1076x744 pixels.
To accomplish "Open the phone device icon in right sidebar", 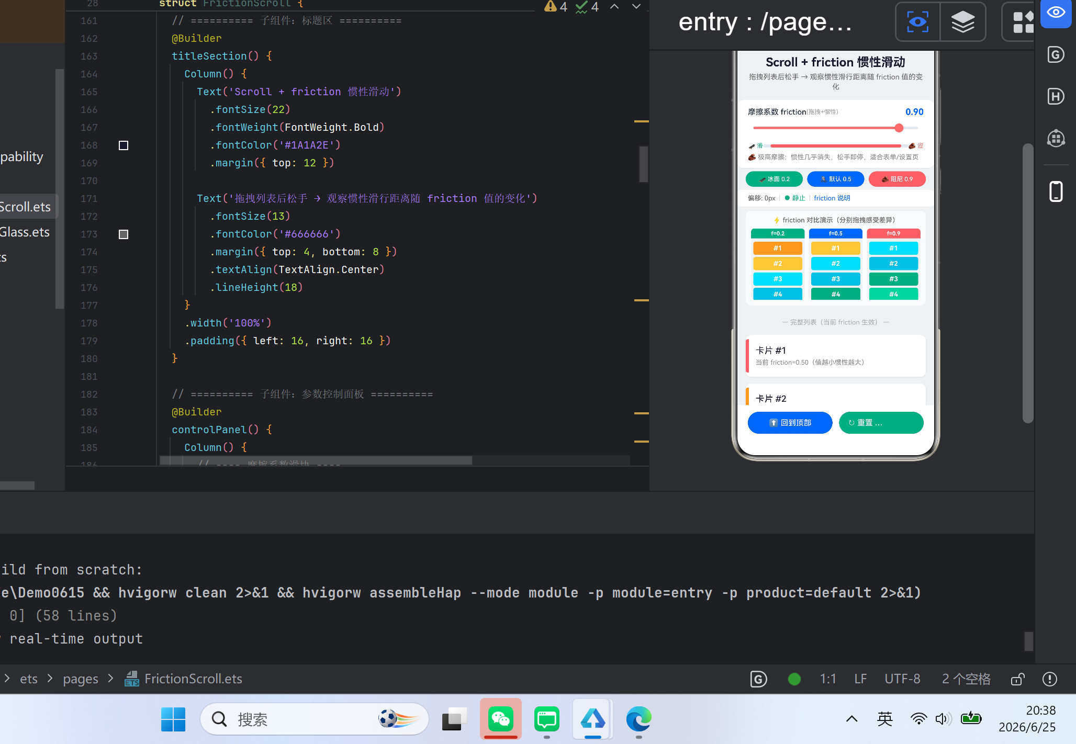I will point(1056,191).
